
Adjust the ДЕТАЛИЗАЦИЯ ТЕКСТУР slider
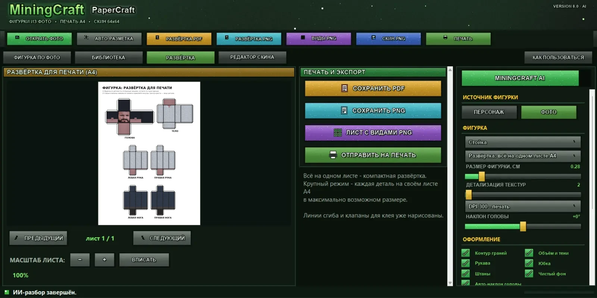[x=523, y=194]
